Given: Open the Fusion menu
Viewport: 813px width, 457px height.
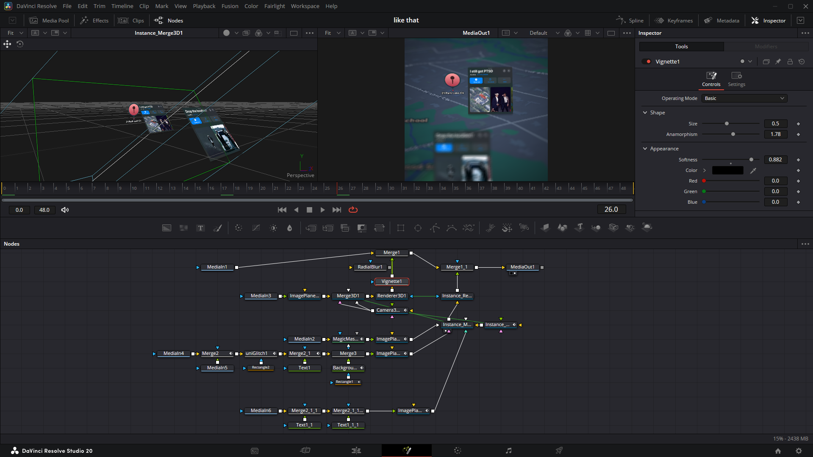Looking at the screenshot, I should [x=230, y=6].
